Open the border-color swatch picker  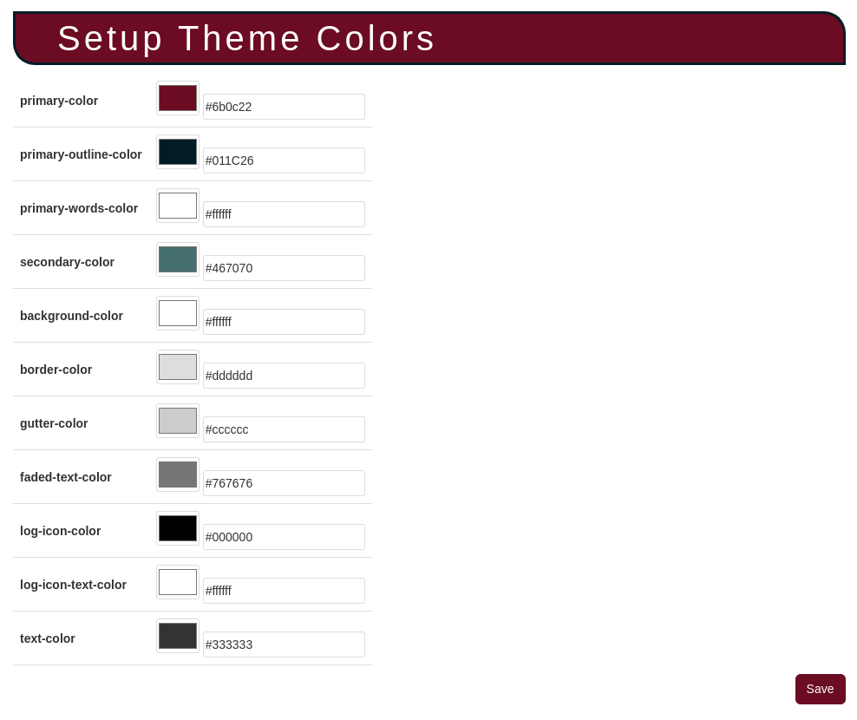pyautogui.click(x=178, y=367)
